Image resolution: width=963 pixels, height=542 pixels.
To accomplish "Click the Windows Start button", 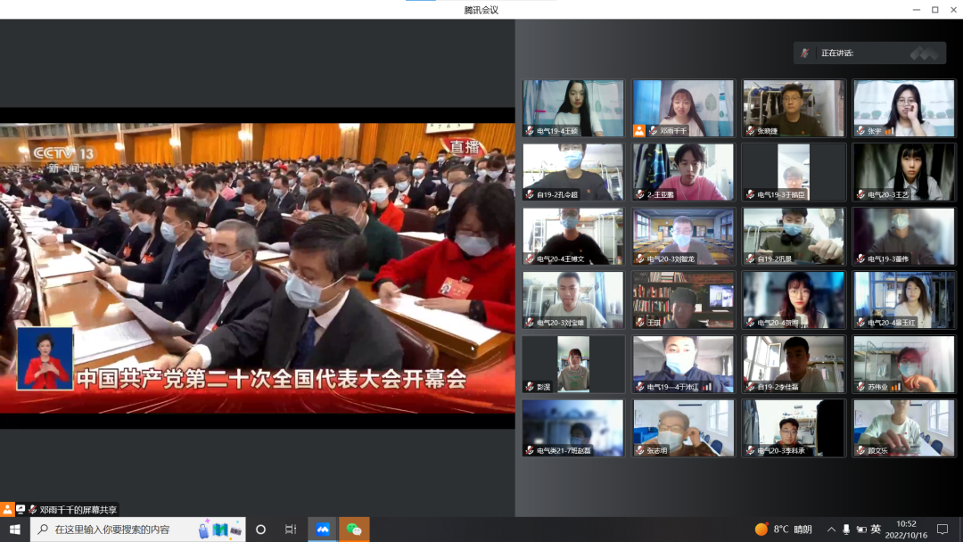I will click(14, 530).
